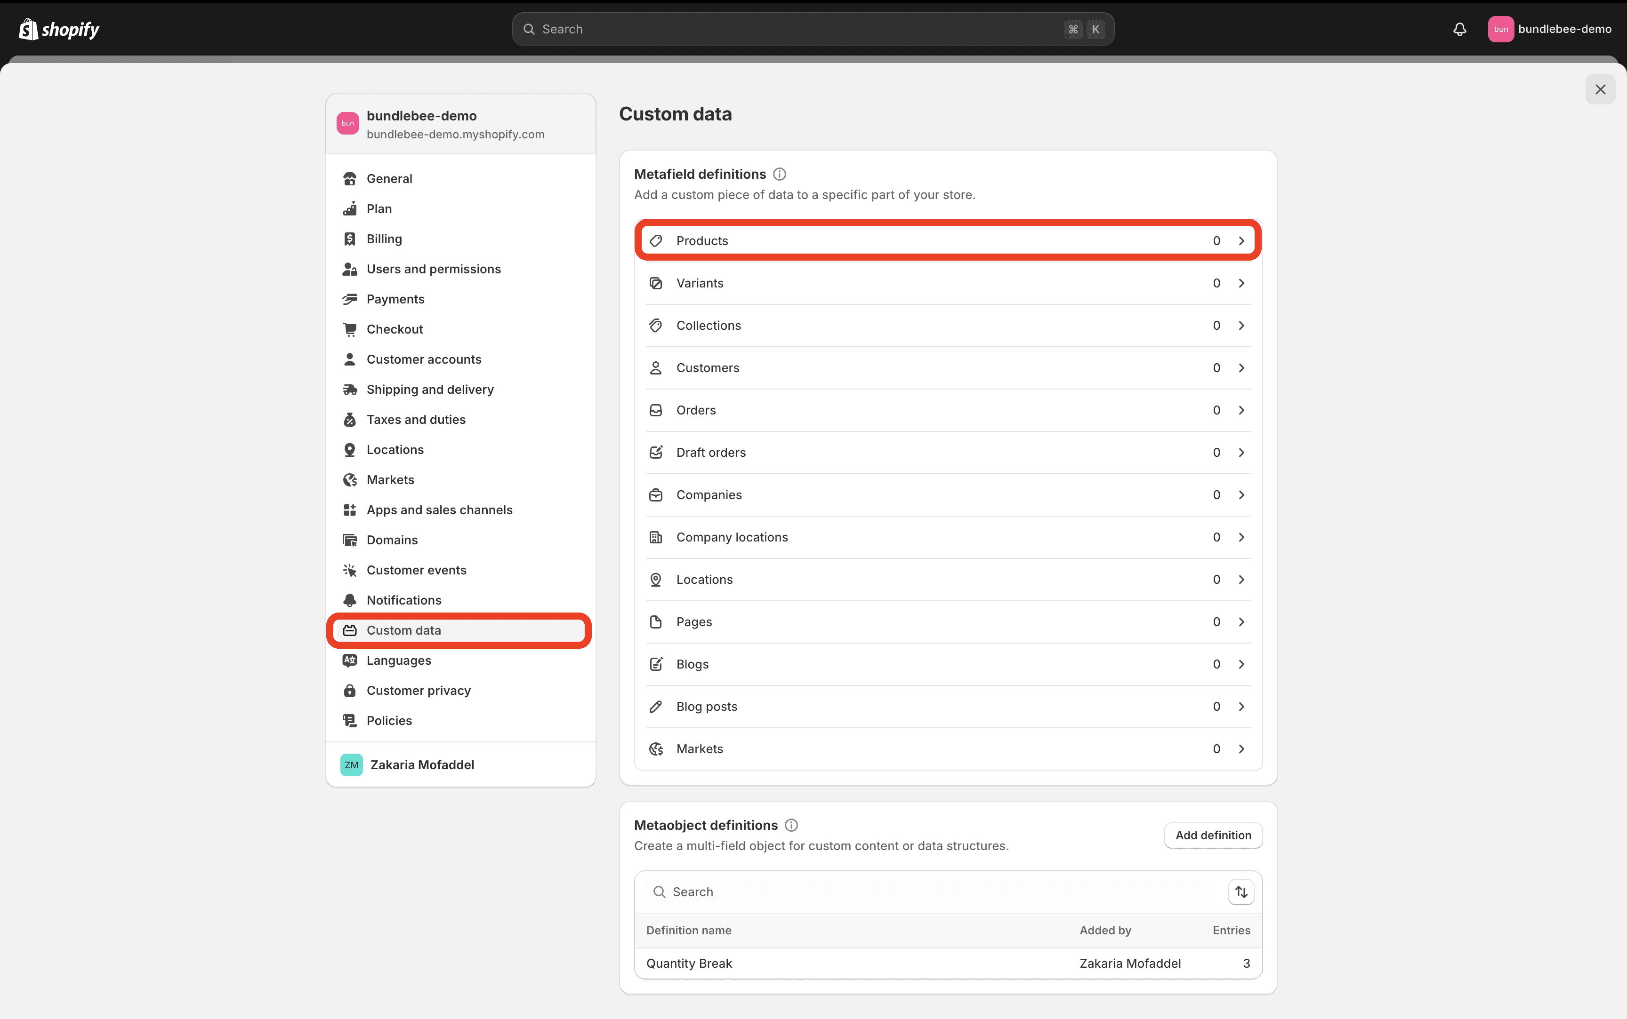1627x1019 pixels.
Task: Click the Blogs metafield definition icon
Action: [x=655, y=664]
